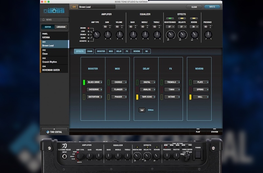Enable green slot beside Plate reverb

point(190,82)
